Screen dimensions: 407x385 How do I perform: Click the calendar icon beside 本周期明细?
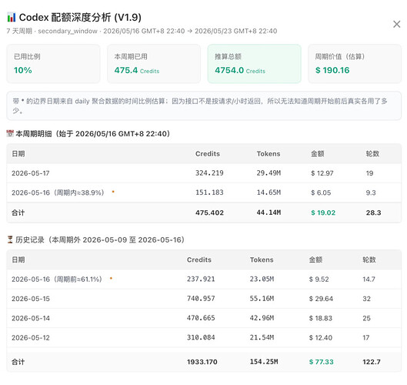coord(10,133)
